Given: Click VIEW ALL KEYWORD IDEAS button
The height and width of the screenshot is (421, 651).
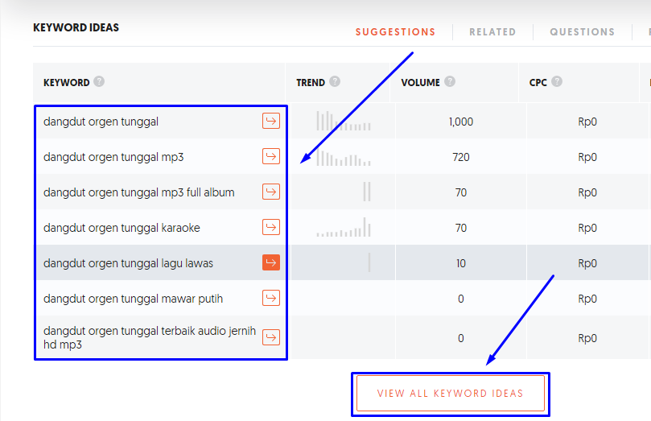Looking at the screenshot, I should point(451,393).
